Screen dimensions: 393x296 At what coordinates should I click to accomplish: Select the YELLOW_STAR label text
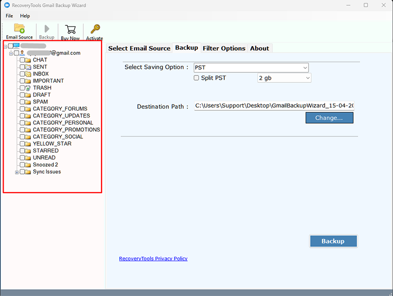[52, 144]
